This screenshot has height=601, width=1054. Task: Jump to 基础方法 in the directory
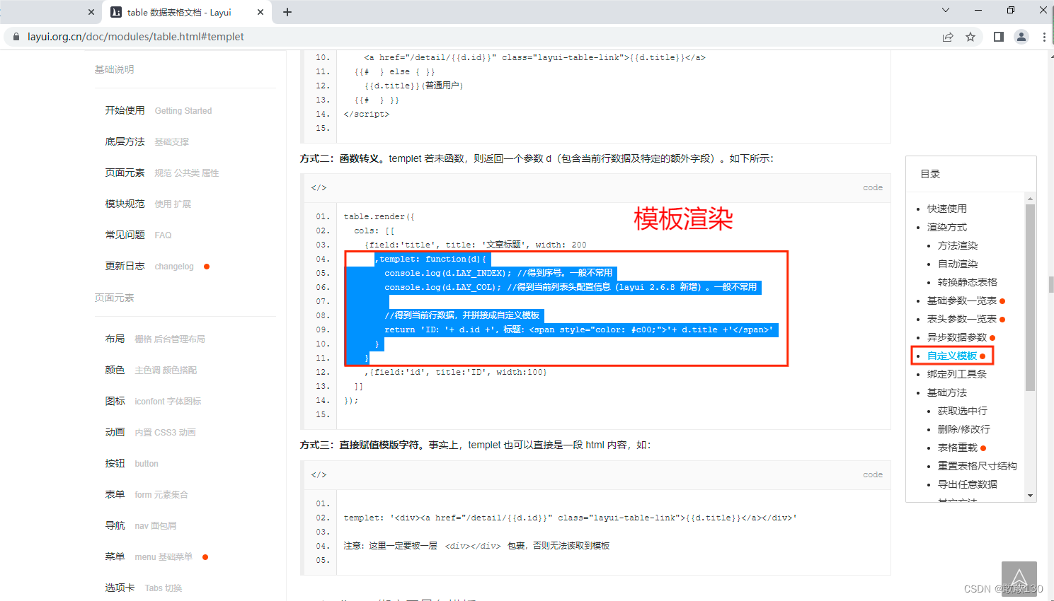[947, 392]
